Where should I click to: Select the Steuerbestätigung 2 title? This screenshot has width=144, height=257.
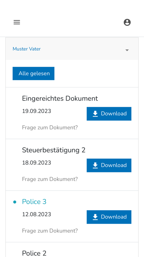point(54,150)
